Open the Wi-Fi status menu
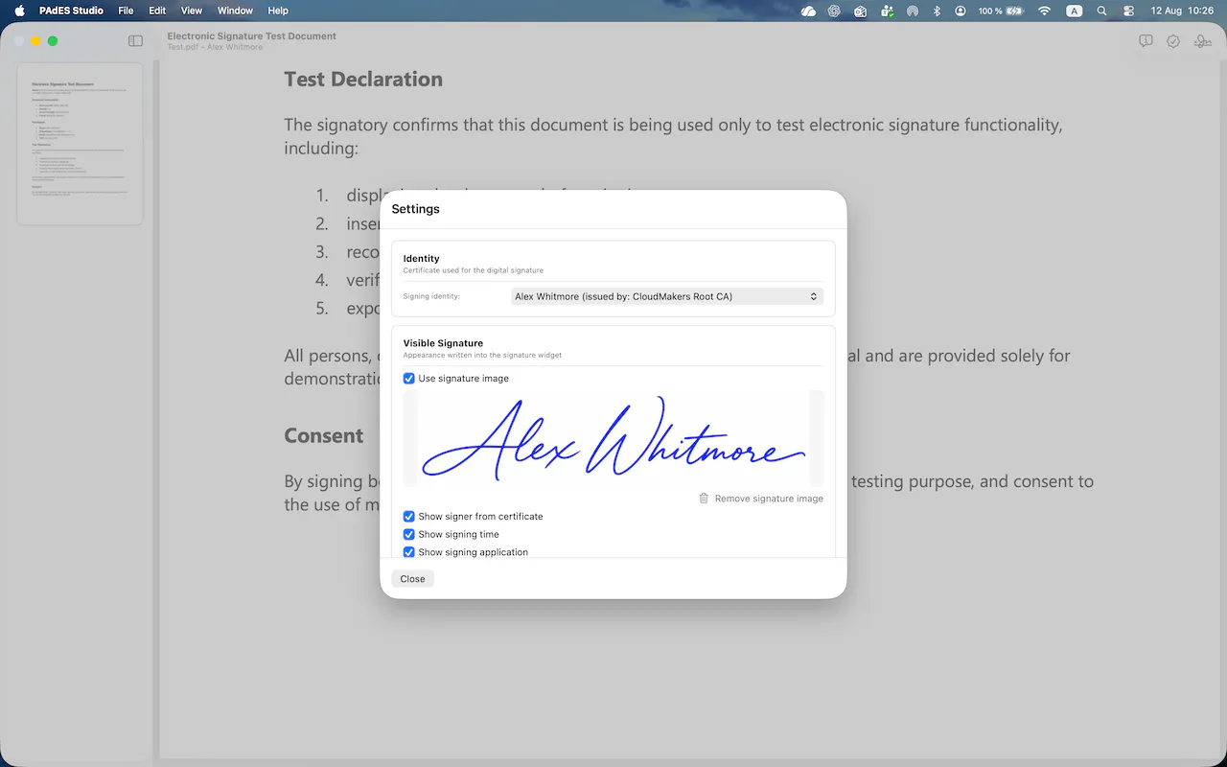This screenshot has height=767, width=1227. tap(1044, 11)
